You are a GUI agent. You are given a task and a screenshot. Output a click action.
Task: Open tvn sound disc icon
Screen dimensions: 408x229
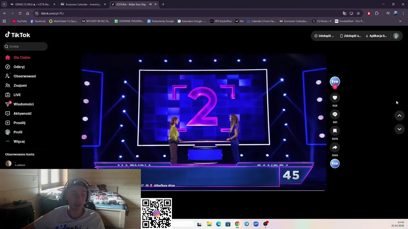pos(335,163)
